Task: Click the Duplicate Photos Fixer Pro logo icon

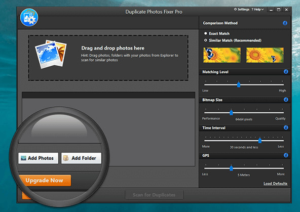Action: click(29, 17)
